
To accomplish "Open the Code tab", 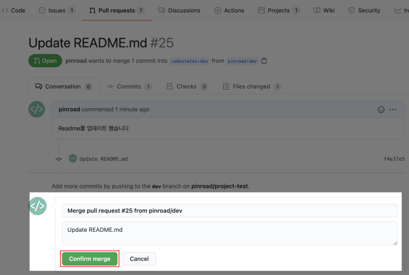I will (14, 11).
